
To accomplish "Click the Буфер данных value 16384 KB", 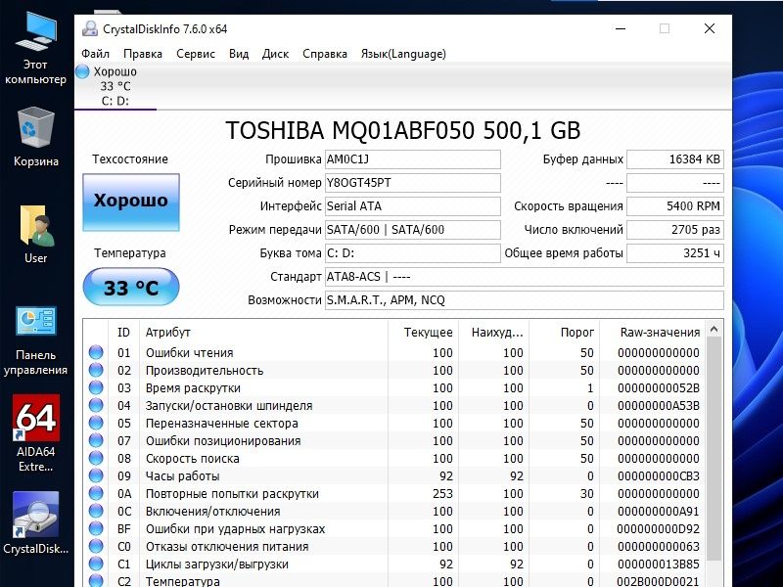I will click(675, 159).
